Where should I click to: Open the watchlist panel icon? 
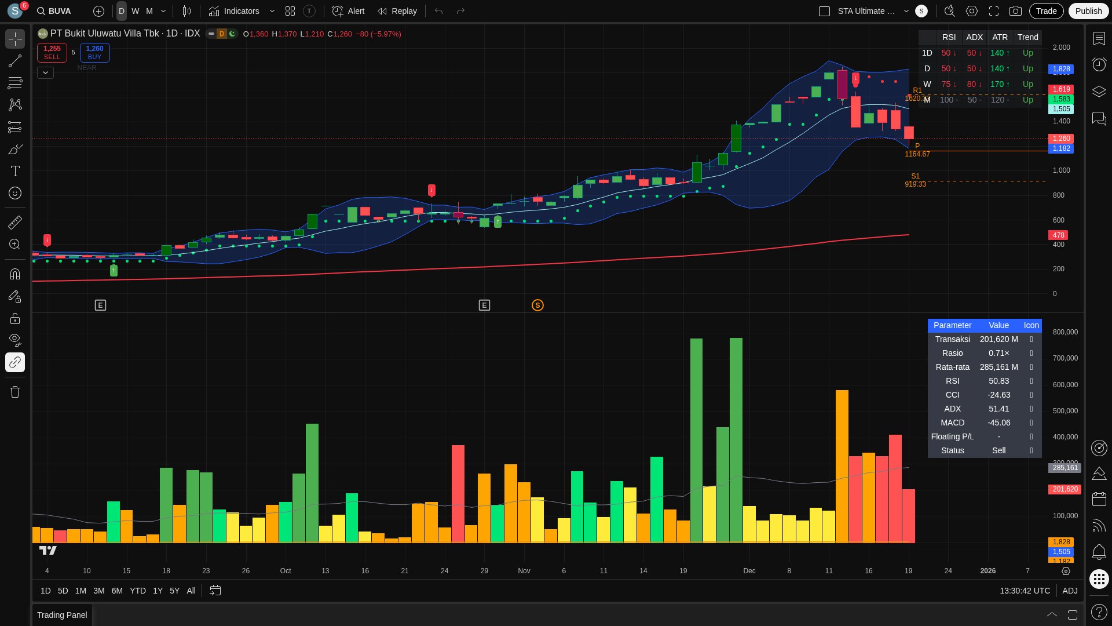click(1099, 39)
